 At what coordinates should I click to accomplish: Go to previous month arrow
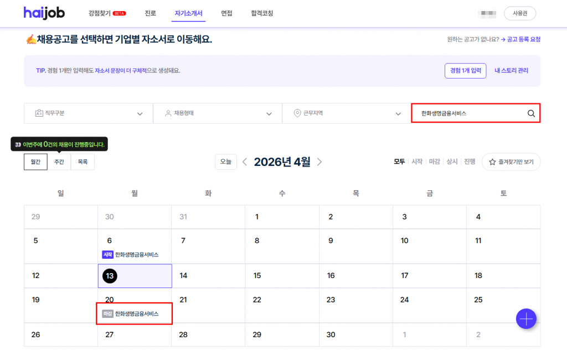(x=245, y=162)
